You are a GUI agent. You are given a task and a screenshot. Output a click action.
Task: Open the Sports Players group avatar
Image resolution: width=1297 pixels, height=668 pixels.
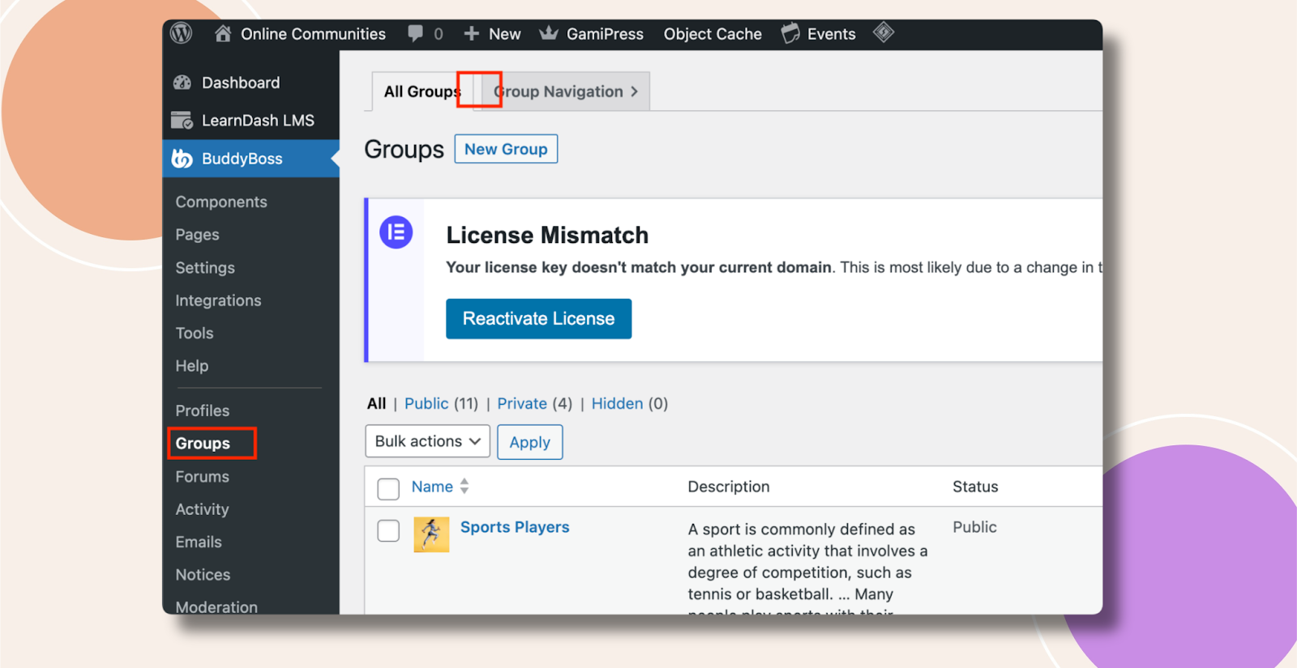click(x=431, y=534)
